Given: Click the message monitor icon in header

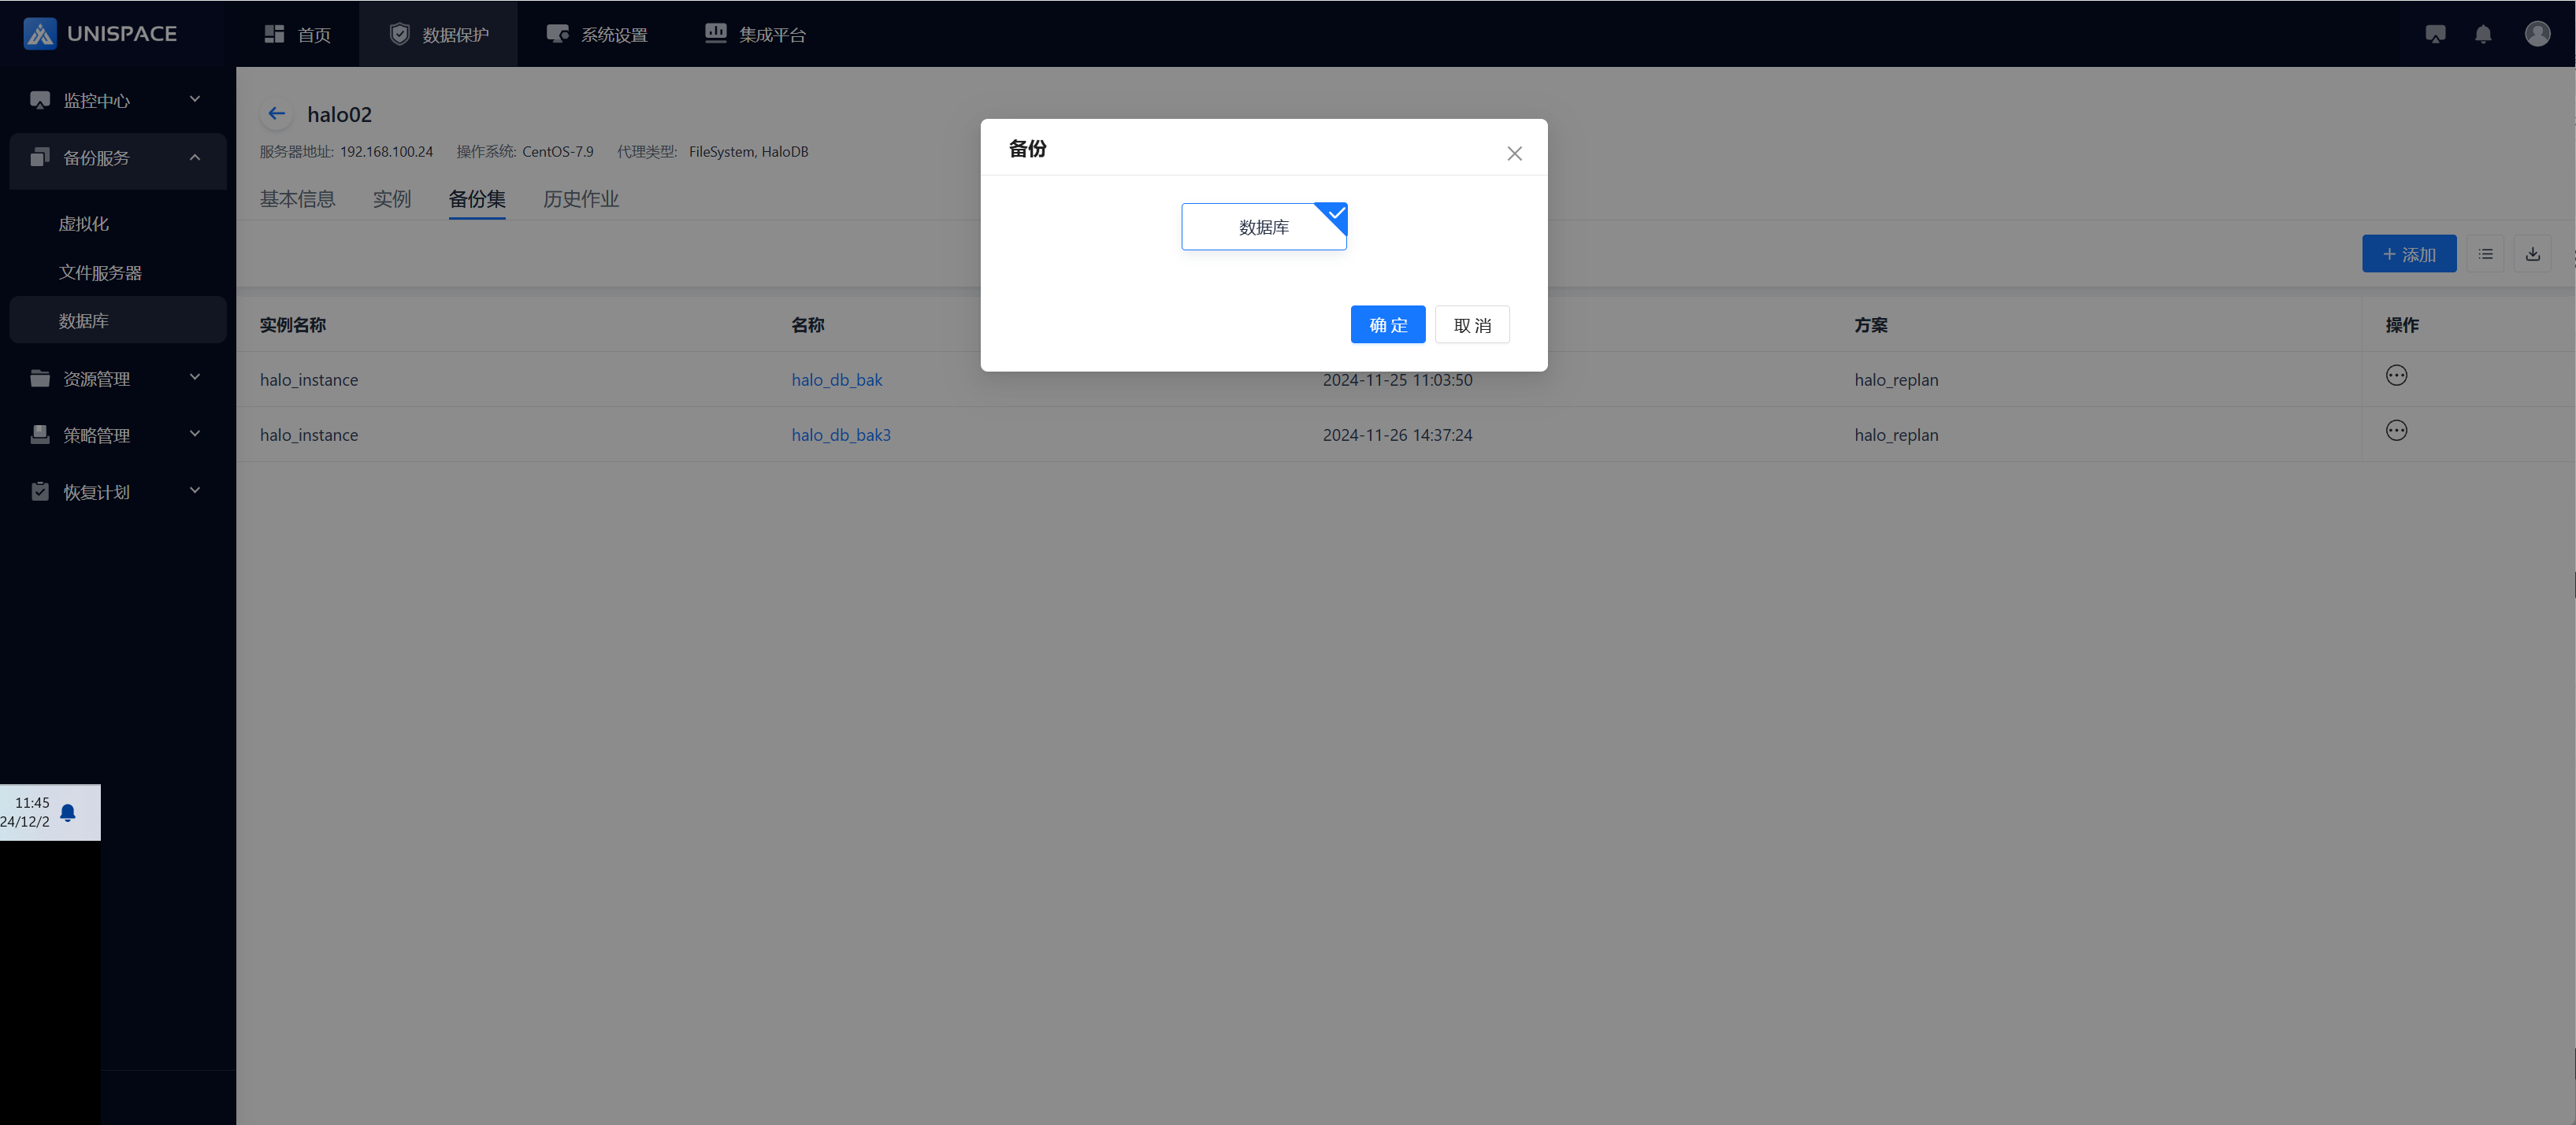Looking at the screenshot, I should pyautogui.click(x=2435, y=34).
